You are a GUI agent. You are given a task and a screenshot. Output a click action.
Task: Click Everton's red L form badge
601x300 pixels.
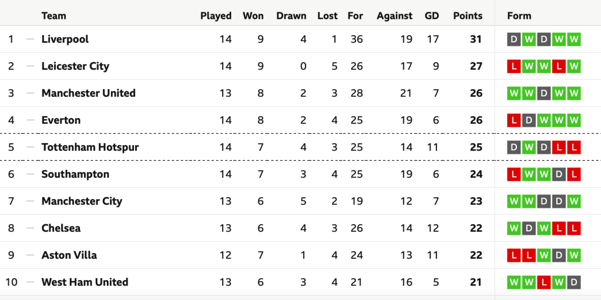coord(514,120)
